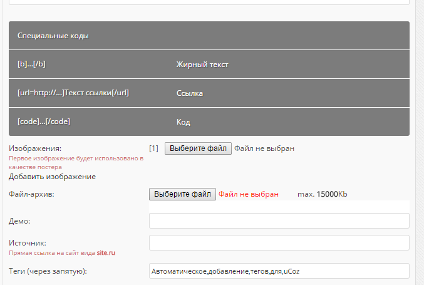The width and height of the screenshot is (424, 285).
Task: Click the 'Жирный текст' description
Action: click(x=202, y=65)
